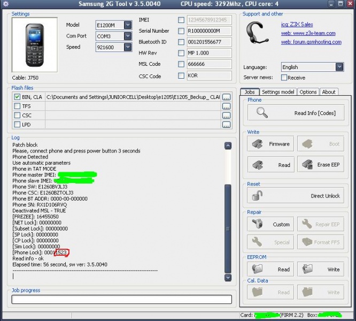This screenshot has height=321, width=356.
Task: Click the gear icon in title bar
Action: pos(5,4)
